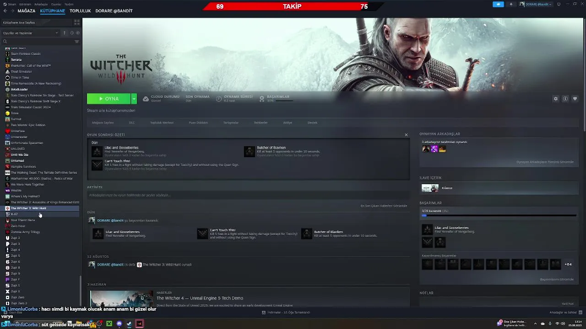Open the İndirmeler downloads status
The width and height of the screenshot is (586, 329).
coord(286,313)
